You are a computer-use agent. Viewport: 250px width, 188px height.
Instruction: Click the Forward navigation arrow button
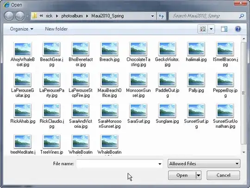click(x=20, y=16)
